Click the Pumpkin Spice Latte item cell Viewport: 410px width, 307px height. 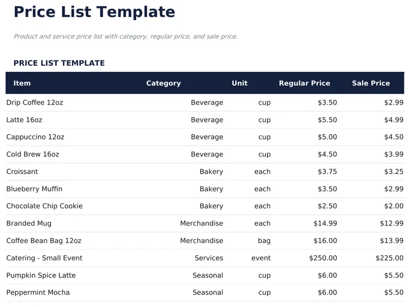coord(41,275)
